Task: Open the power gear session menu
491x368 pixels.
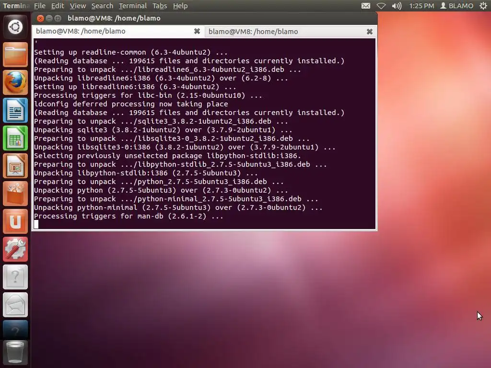Action: point(483,6)
